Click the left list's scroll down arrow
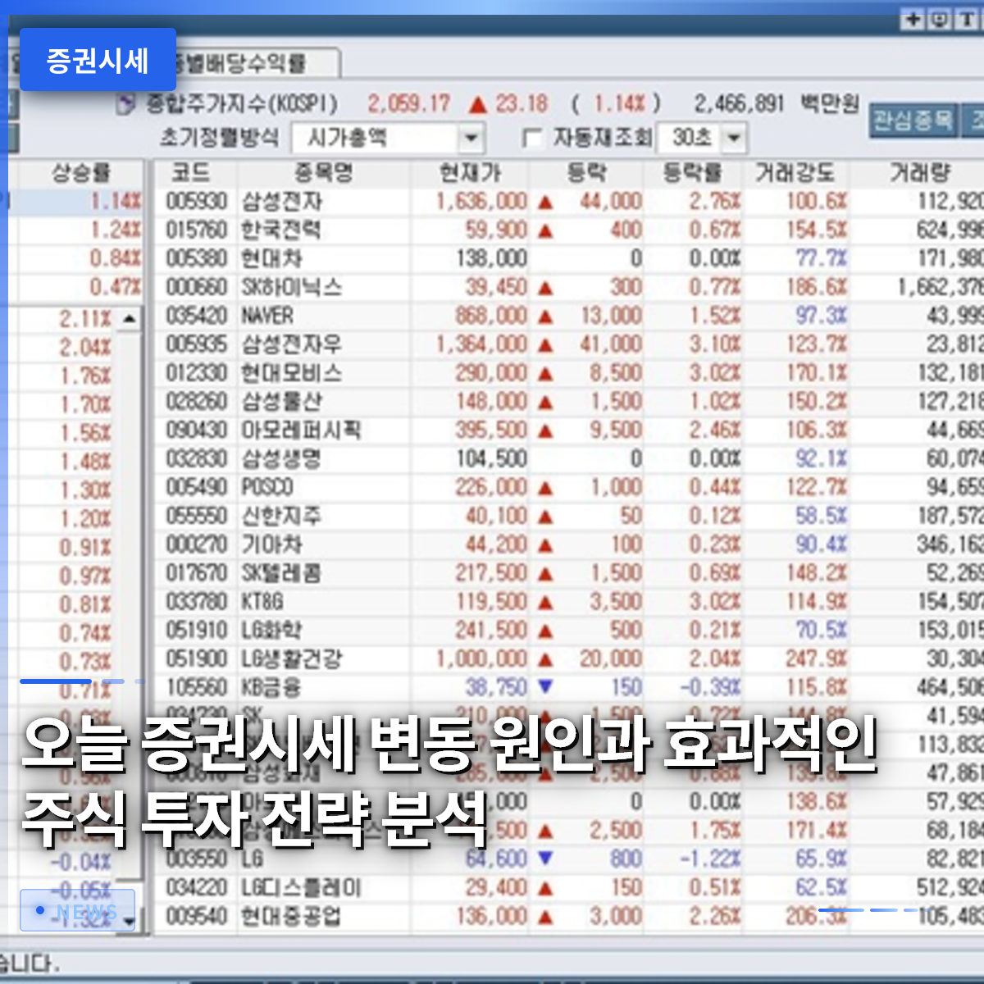The width and height of the screenshot is (984, 984). click(x=130, y=922)
